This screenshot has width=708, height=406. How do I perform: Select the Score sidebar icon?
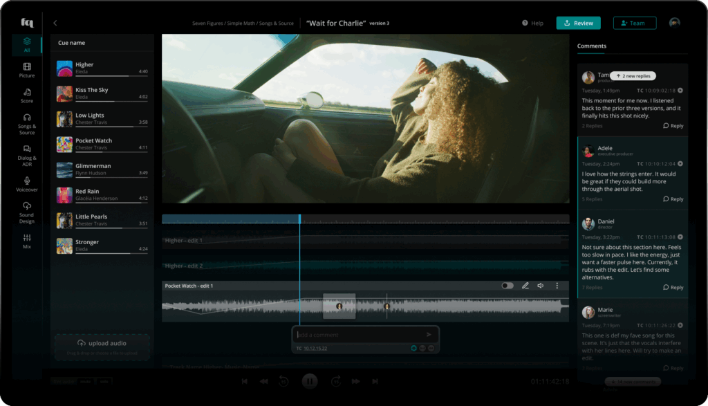click(x=27, y=95)
